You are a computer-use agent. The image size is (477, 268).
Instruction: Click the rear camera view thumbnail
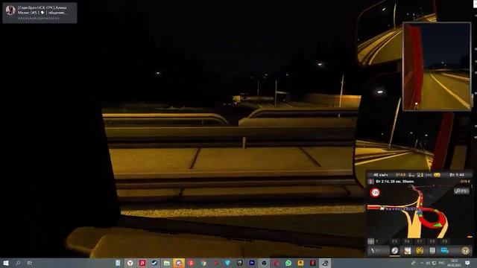pyautogui.click(x=437, y=66)
